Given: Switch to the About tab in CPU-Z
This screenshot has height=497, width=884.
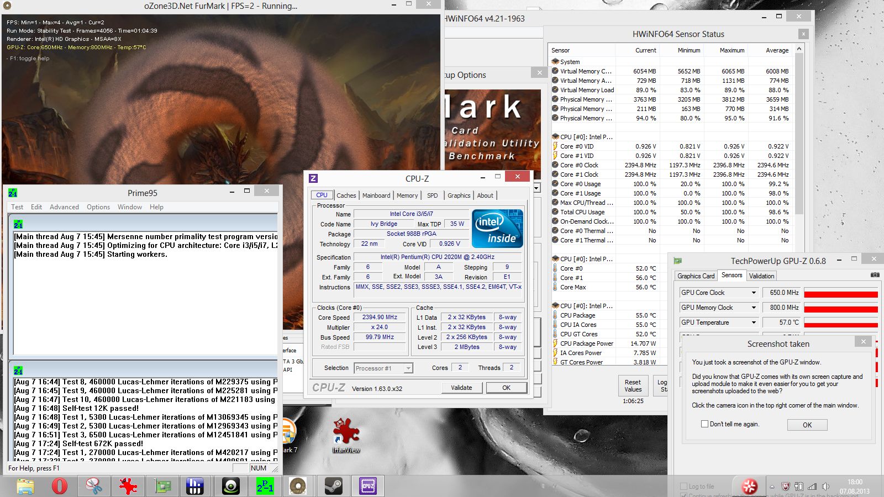Looking at the screenshot, I should click(x=485, y=195).
